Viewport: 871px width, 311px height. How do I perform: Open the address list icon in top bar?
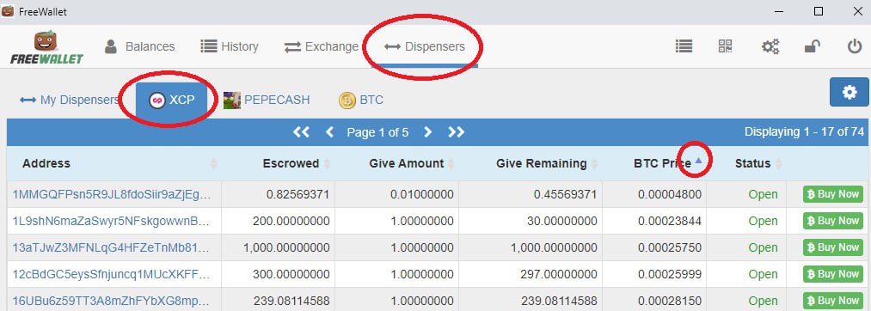[x=684, y=46]
